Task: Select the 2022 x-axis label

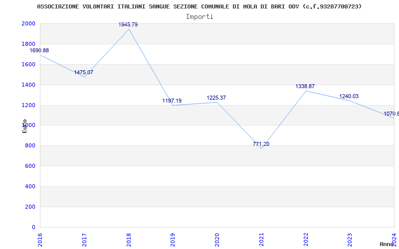Action: [x=306, y=240]
